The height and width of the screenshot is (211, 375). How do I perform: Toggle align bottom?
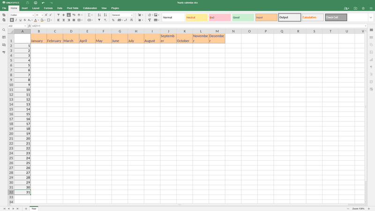(x=68, y=15)
